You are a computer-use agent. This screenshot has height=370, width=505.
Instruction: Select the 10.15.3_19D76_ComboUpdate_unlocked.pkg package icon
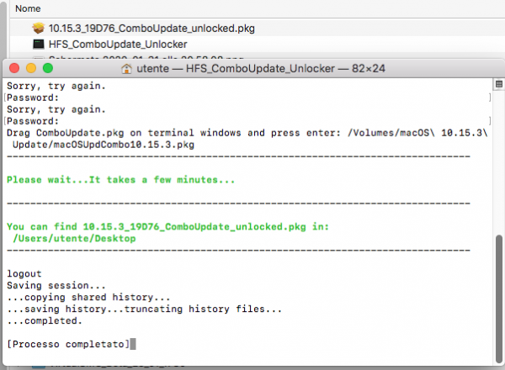pos(39,29)
